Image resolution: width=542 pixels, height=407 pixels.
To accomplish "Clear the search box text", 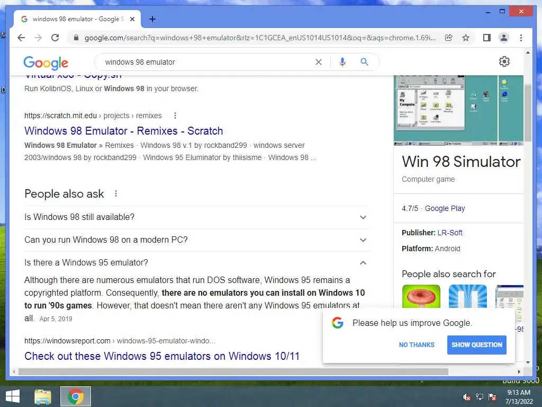I will click(318, 62).
